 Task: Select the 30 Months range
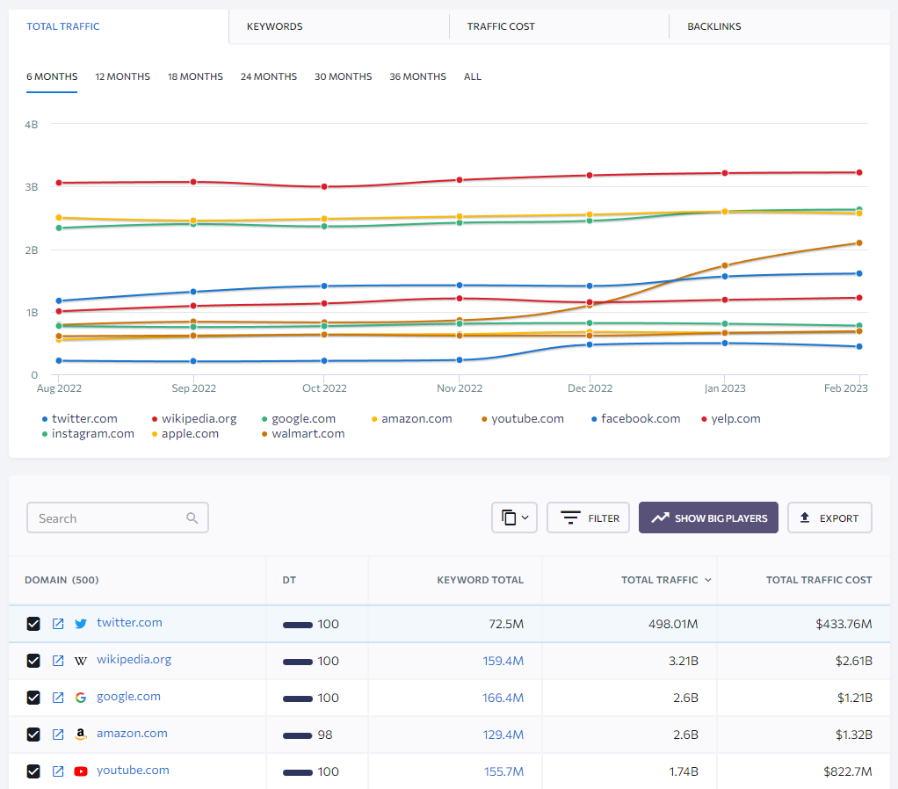[343, 76]
